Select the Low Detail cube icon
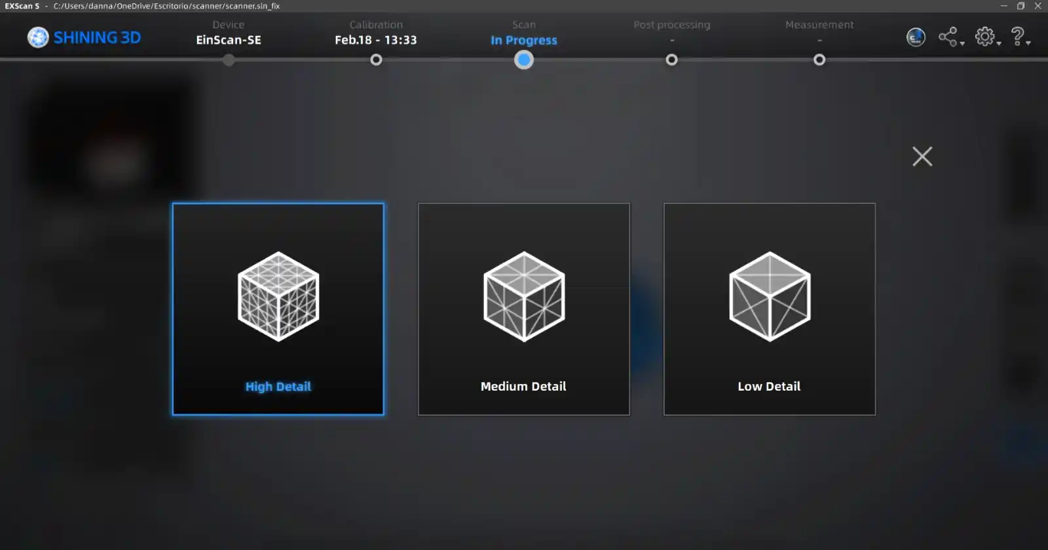 tap(770, 296)
